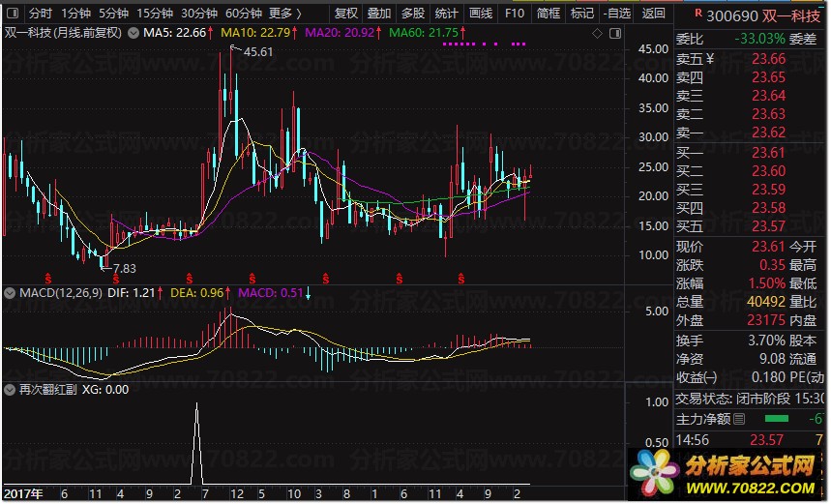
Task: Select the 60分钟 period tab
Action: [244, 14]
